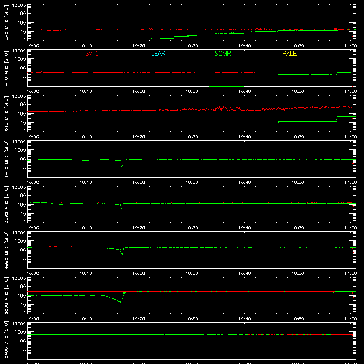Select the 1415 MHz [SFU] axis label

tap(6, 159)
